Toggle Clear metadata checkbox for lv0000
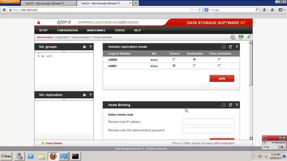The height and width of the screenshot is (161, 287). click(219, 59)
